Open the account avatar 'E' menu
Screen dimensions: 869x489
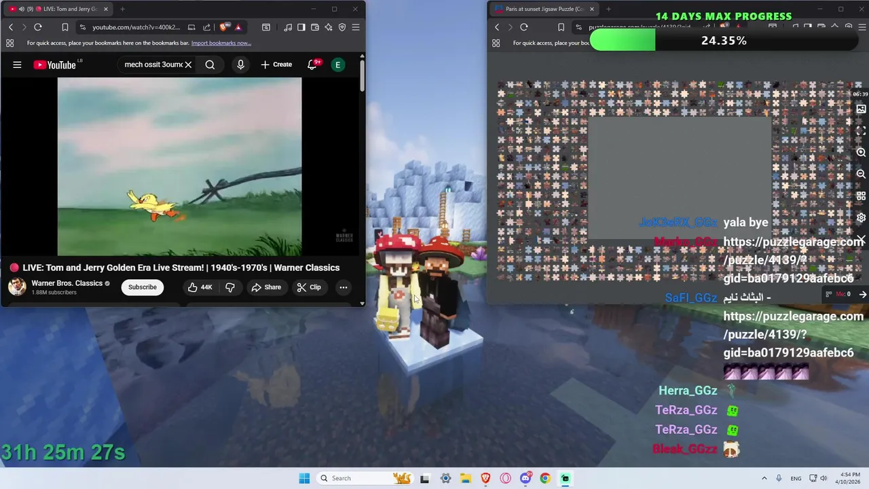click(x=337, y=65)
